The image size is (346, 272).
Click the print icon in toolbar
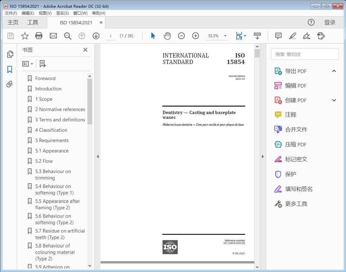point(39,36)
